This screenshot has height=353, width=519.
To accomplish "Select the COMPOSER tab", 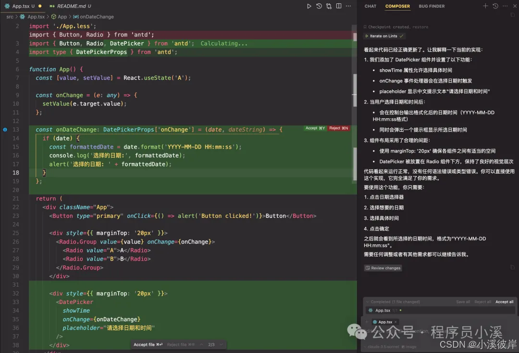I will [397, 6].
